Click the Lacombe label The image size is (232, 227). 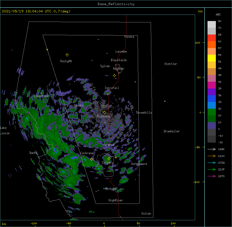pyautogui.click(x=121, y=51)
